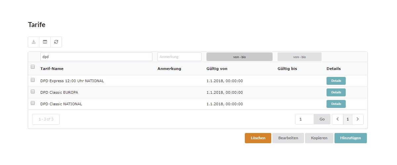Click the Anmerkung filter input field
The image size is (397, 165).
(x=179, y=57)
